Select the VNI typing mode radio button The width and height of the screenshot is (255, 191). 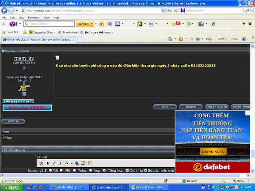[x=61, y=170]
